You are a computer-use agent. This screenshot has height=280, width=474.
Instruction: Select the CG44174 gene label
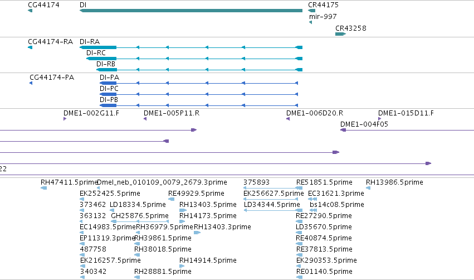pos(43,5)
